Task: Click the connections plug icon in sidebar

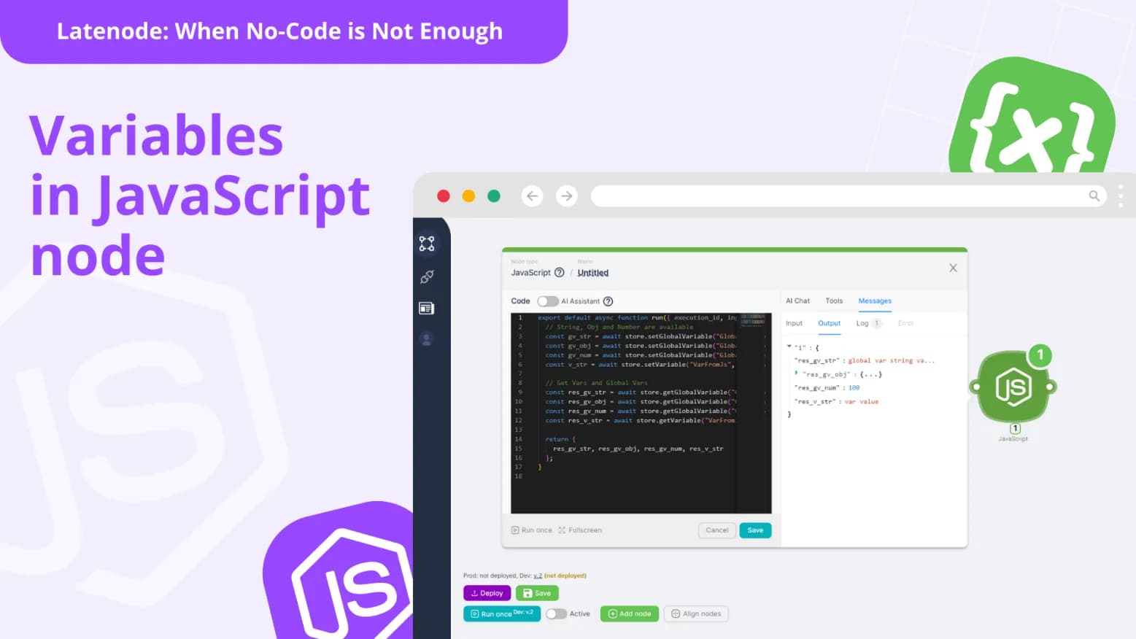Action: [x=427, y=276]
